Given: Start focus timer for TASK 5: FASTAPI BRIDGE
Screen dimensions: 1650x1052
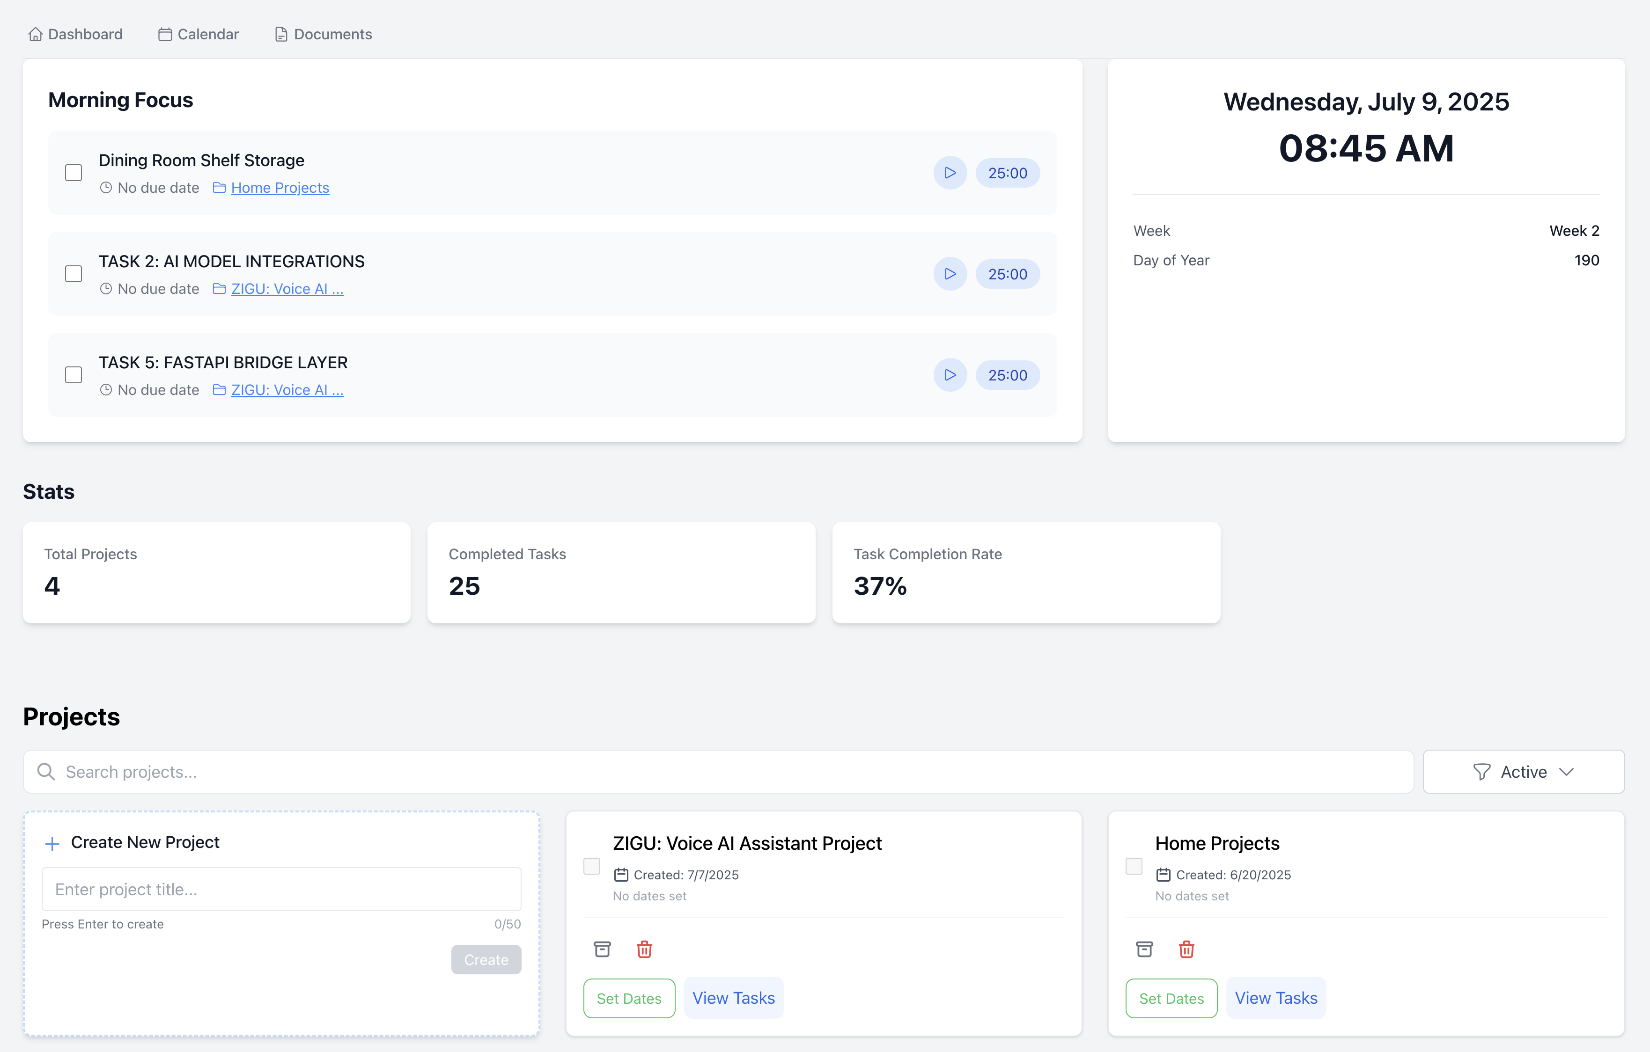Looking at the screenshot, I should (x=950, y=375).
